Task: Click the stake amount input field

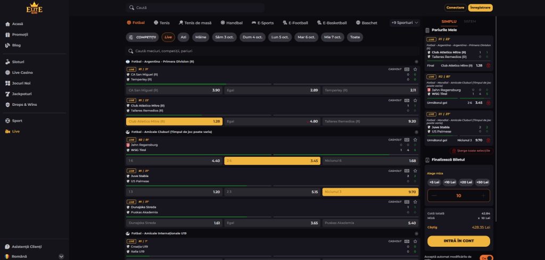Action: [x=458, y=196]
